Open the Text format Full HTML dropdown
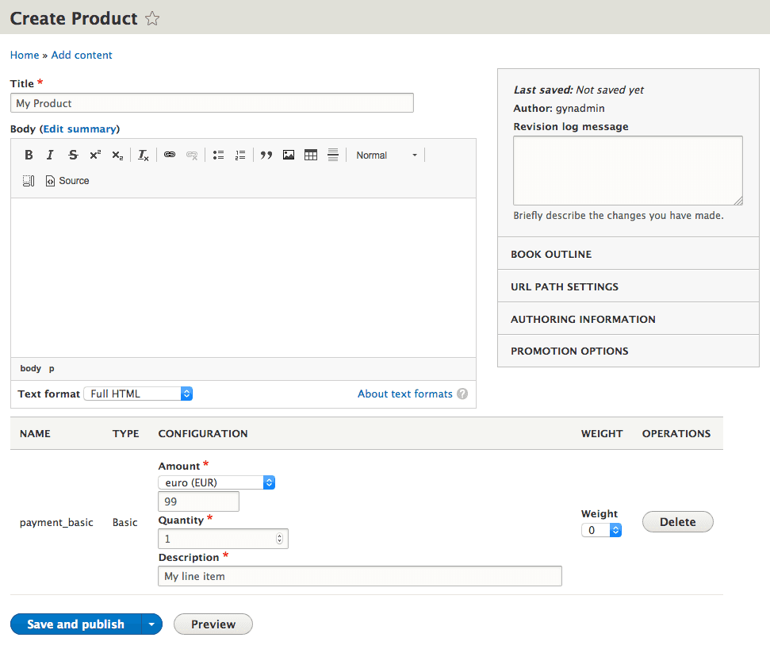 138,394
